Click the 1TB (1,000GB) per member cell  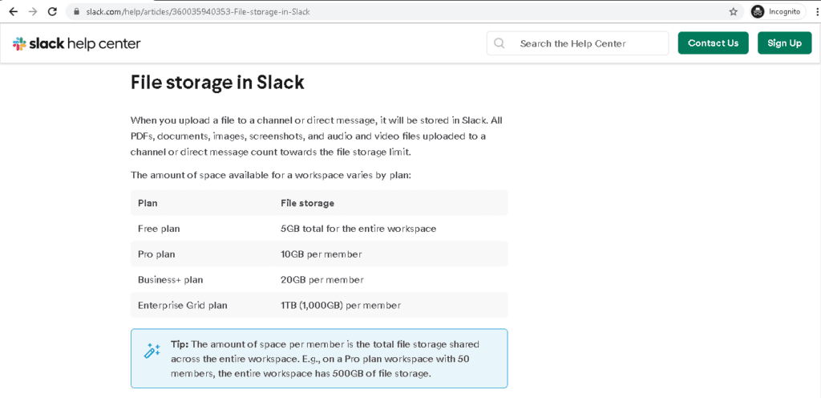click(x=341, y=305)
